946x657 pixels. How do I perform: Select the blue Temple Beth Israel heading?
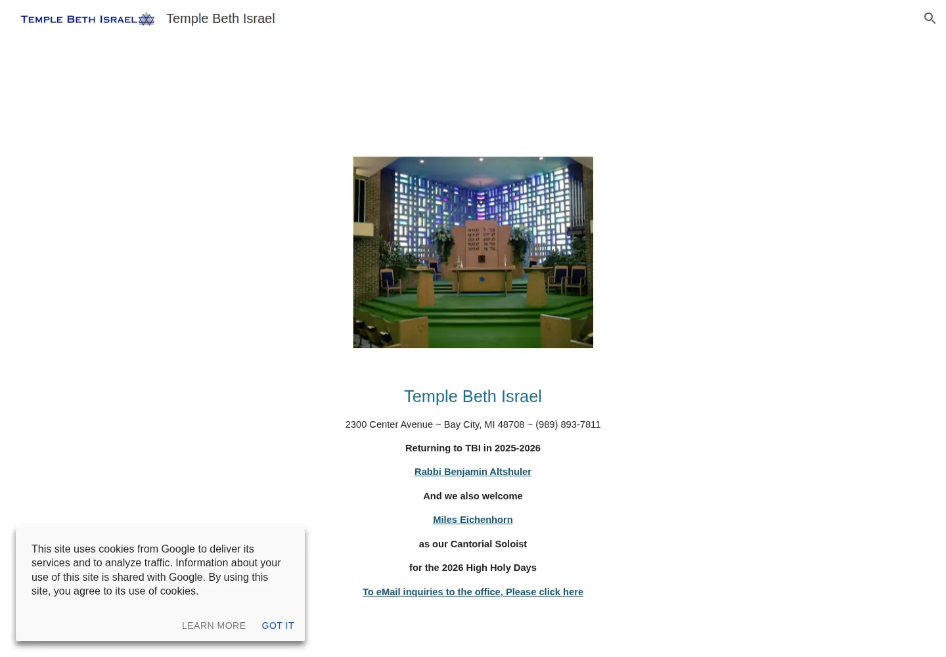pyautogui.click(x=473, y=396)
